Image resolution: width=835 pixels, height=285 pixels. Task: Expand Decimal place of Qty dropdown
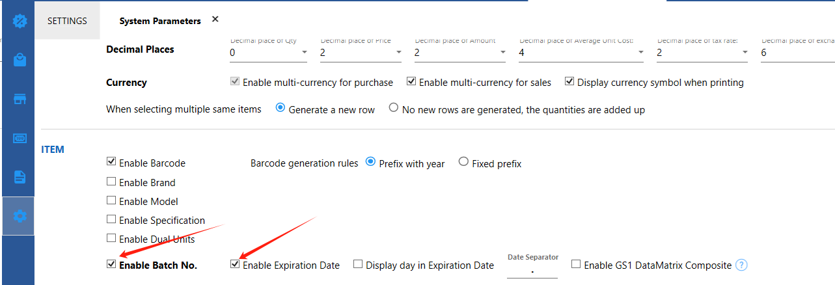pyautogui.click(x=269, y=53)
